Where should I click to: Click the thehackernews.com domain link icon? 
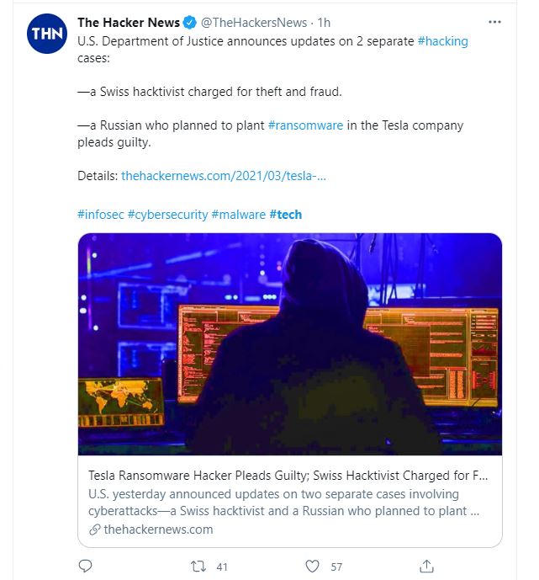point(94,529)
